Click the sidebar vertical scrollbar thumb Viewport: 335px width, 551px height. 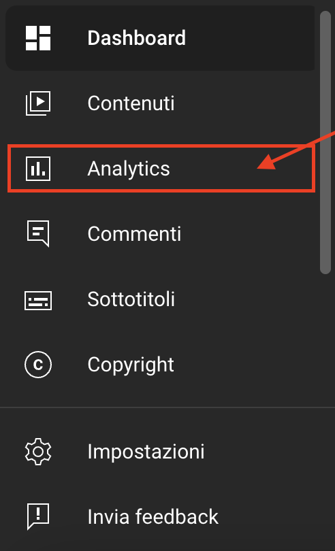click(325, 142)
